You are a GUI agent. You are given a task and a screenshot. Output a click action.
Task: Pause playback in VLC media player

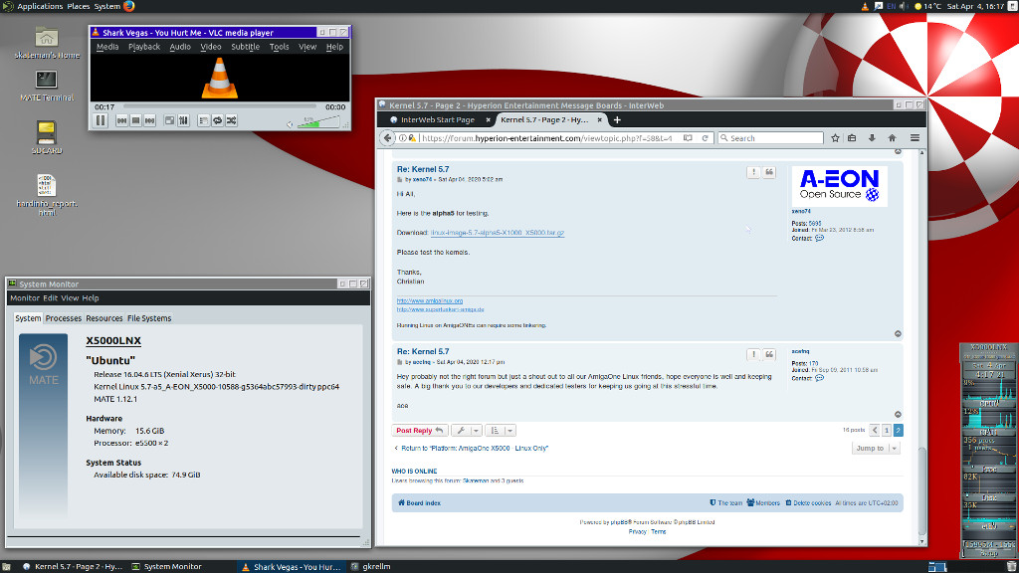101,120
